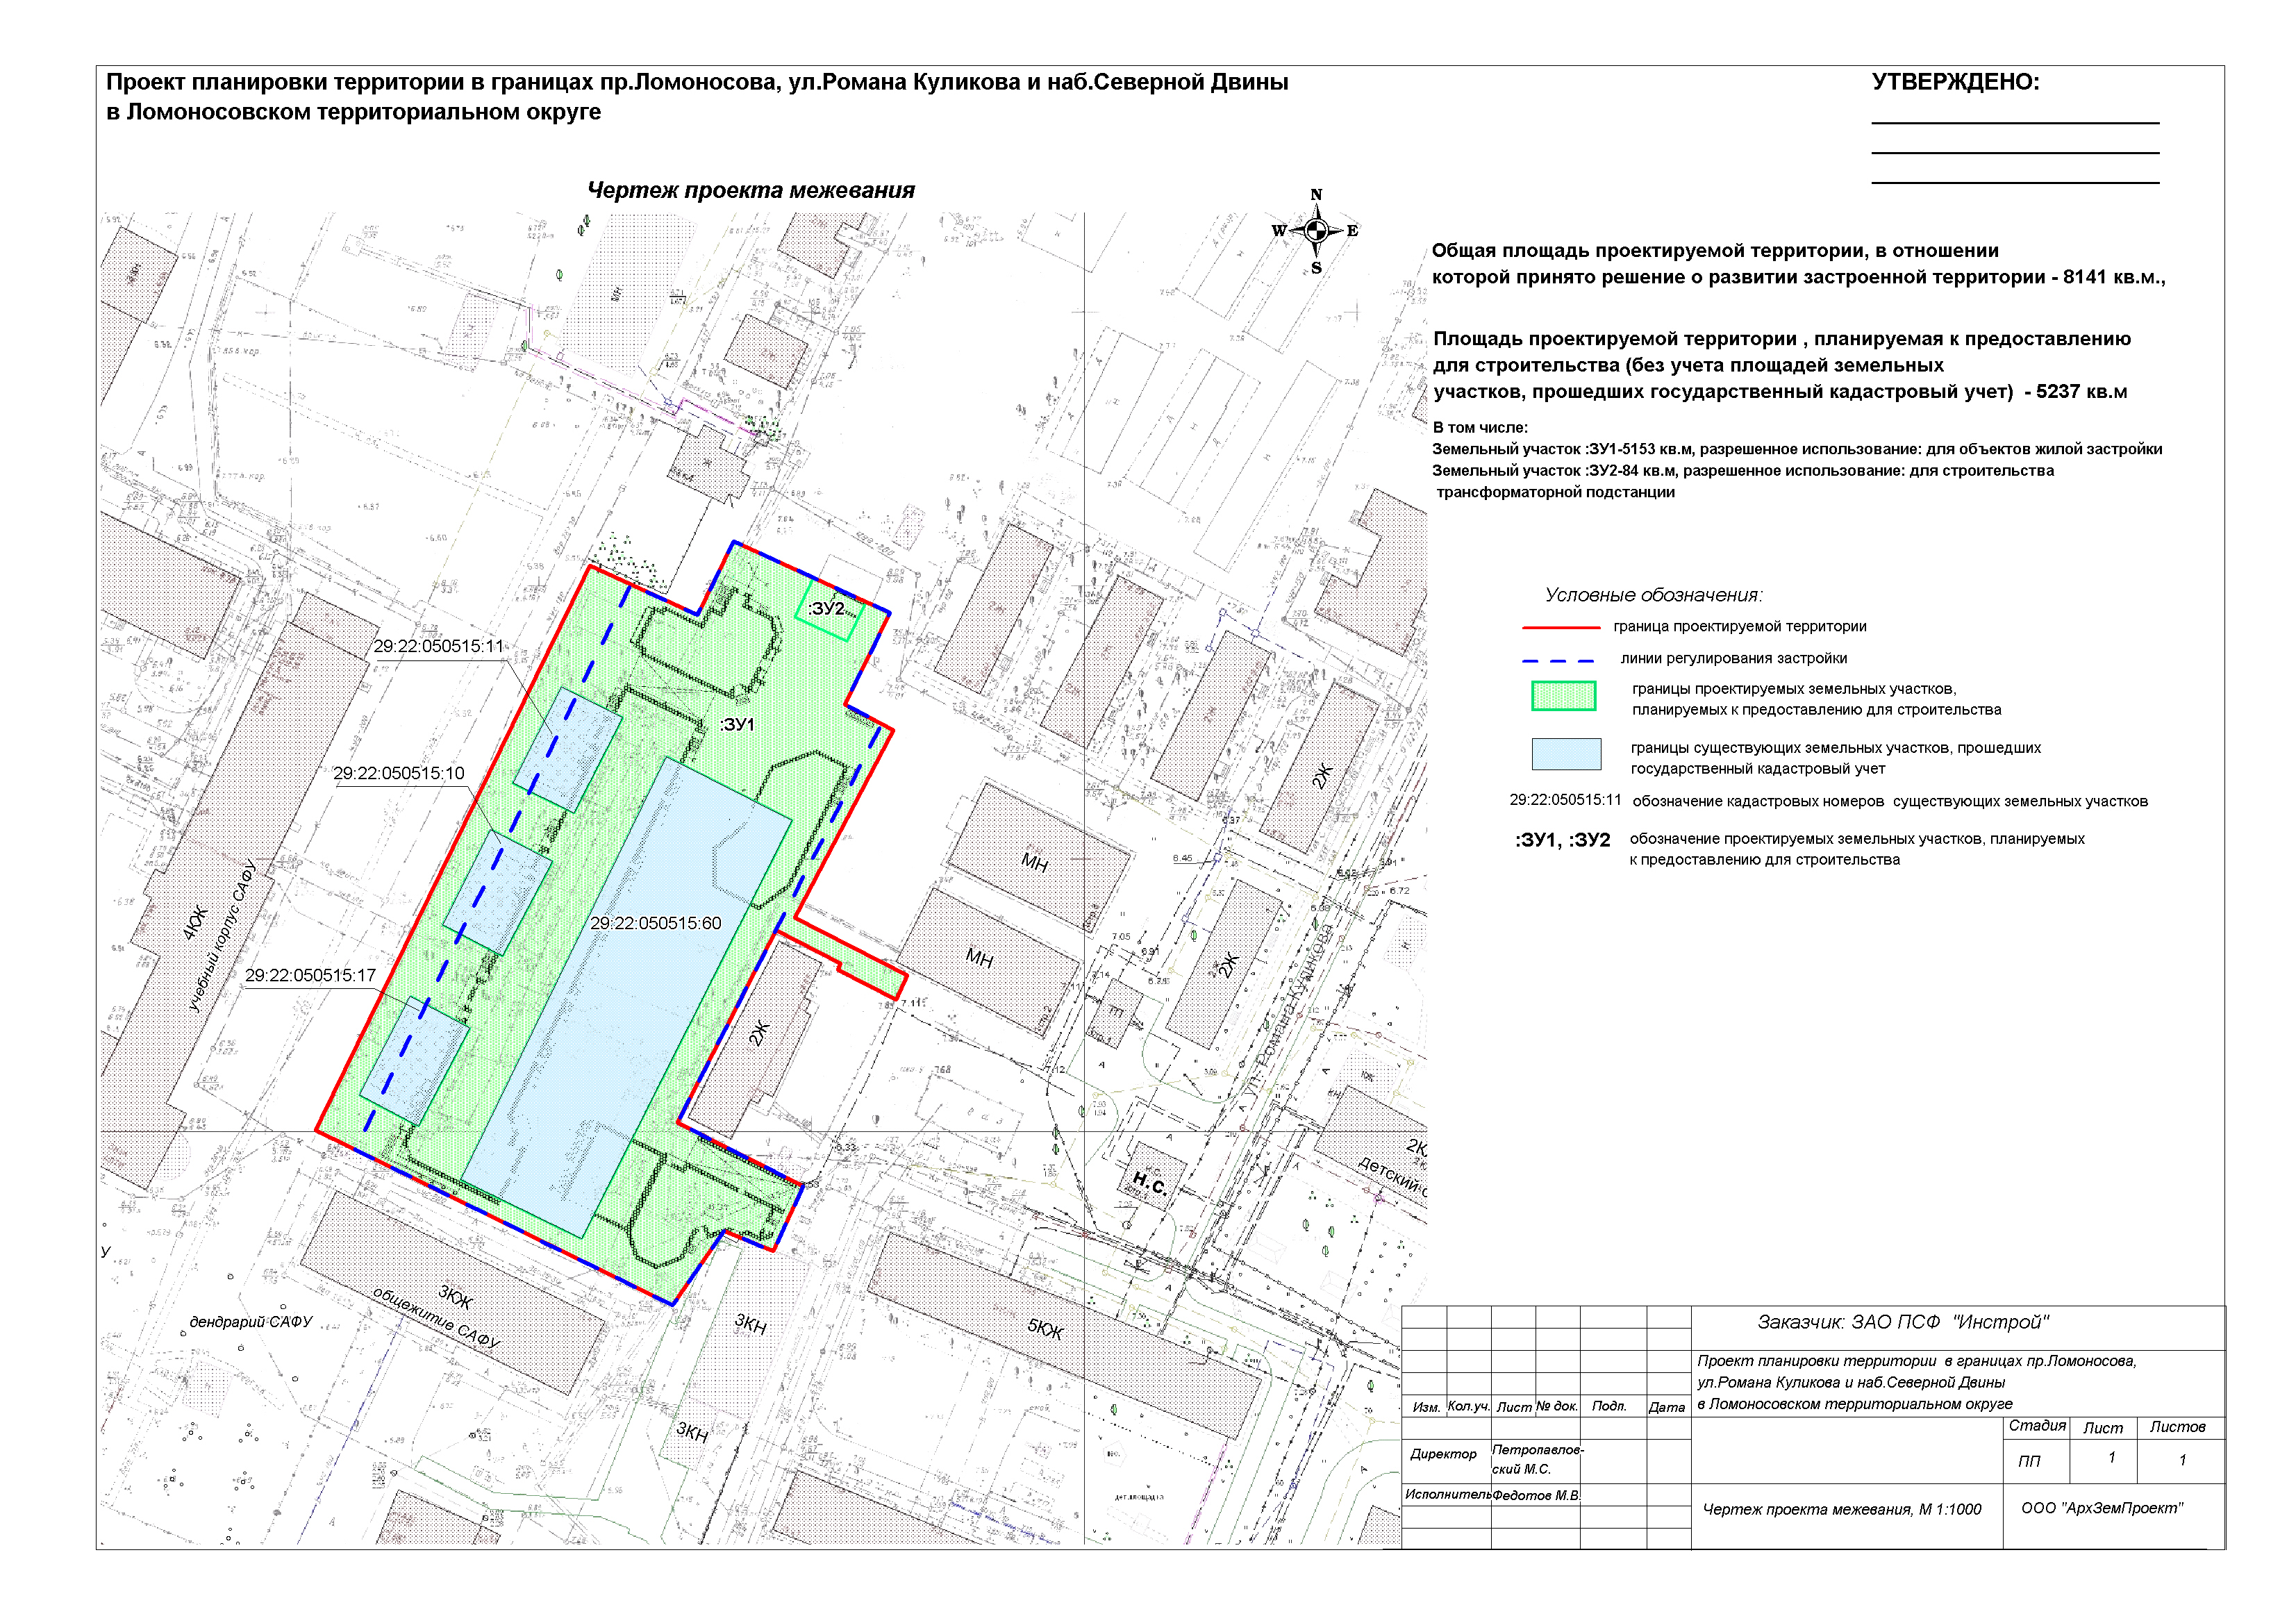2296x1623 pixels.
Task: Select cadastral label 29:22:050515:10 callout
Action: (399, 773)
